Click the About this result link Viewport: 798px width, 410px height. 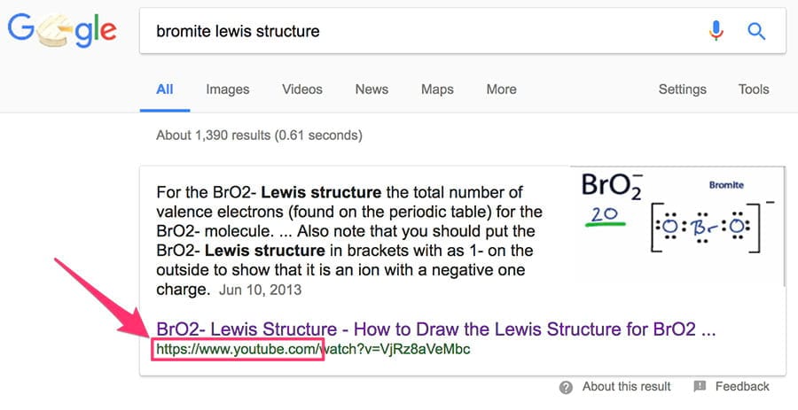(626, 387)
